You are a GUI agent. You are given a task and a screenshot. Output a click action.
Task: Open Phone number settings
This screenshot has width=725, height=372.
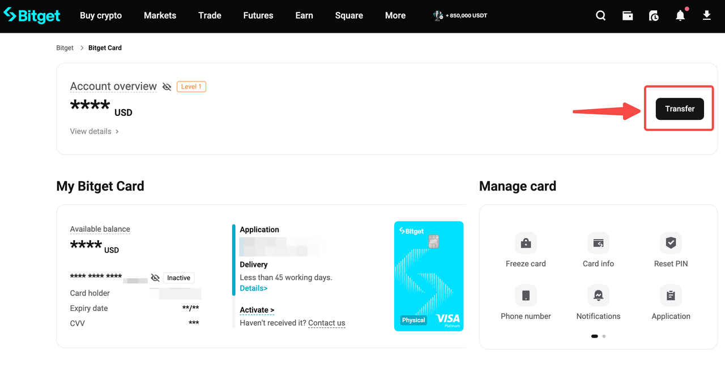point(525,295)
